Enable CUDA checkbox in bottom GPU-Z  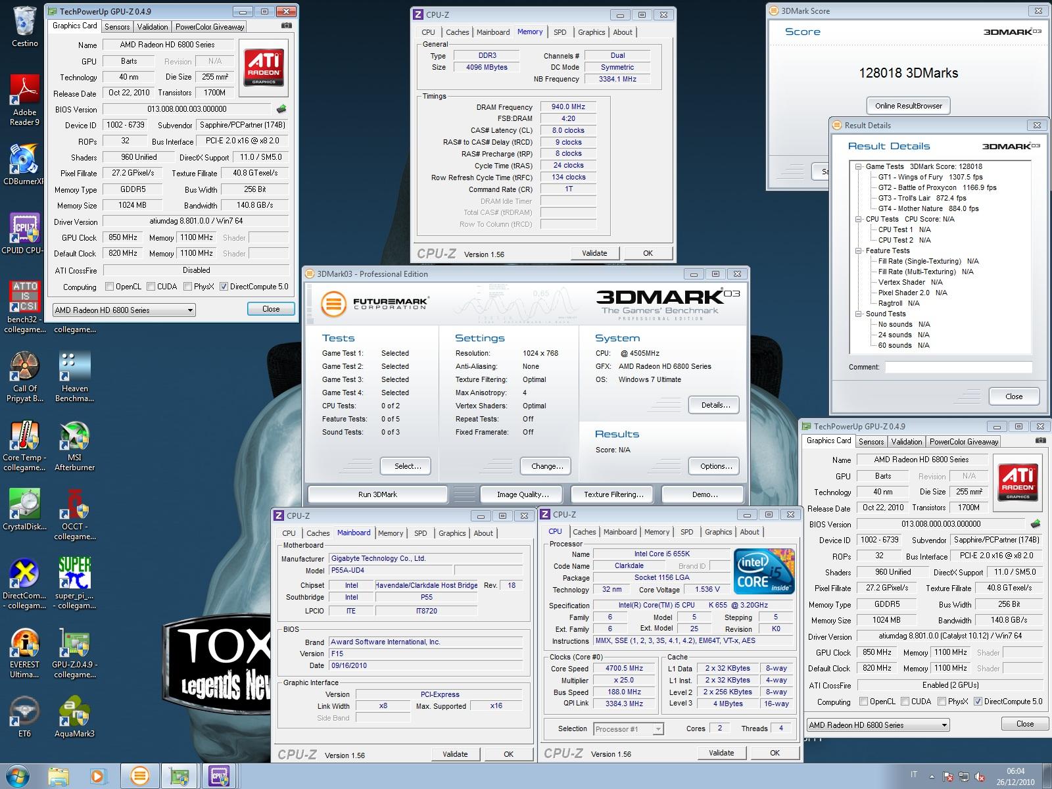(x=905, y=702)
